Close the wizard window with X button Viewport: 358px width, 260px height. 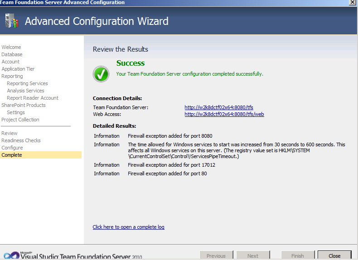tap(352, 2)
